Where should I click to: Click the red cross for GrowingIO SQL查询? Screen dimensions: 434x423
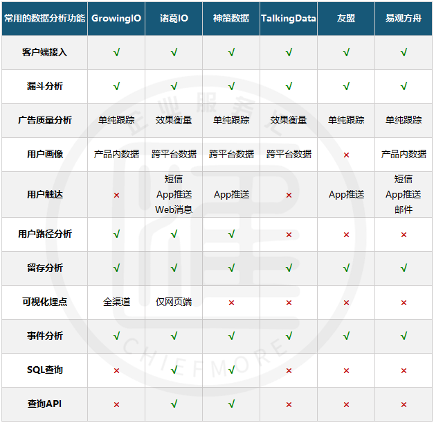(x=116, y=371)
